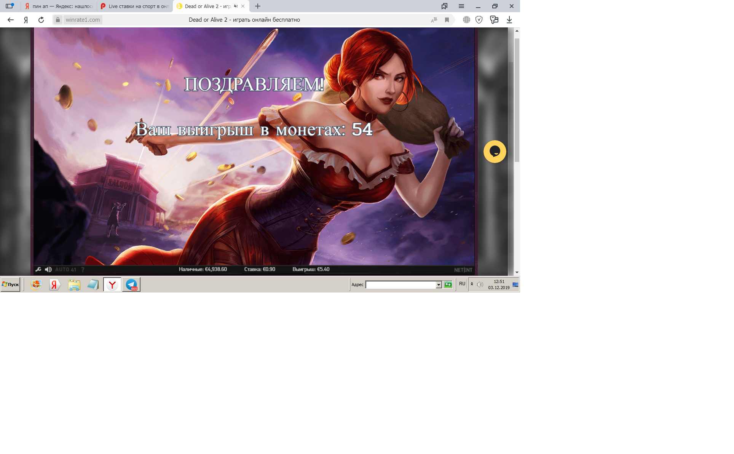Image resolution: width=734 pixels, height=454 pixels.
Task: Go back to the previous page
Action: click(x=11, y=20)
